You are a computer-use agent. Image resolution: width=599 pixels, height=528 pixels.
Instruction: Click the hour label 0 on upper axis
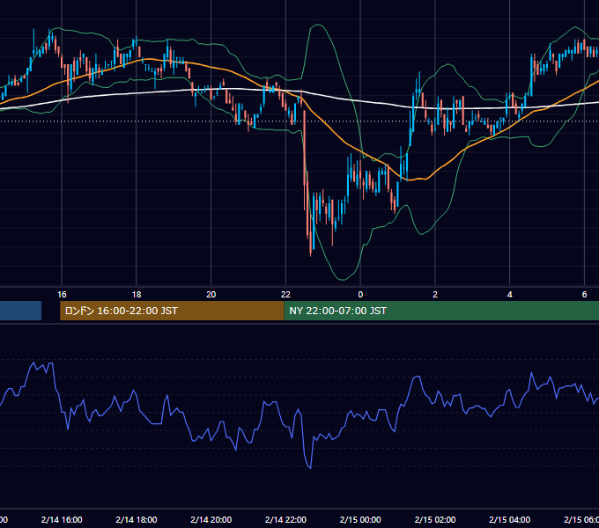tap(360, 294)
